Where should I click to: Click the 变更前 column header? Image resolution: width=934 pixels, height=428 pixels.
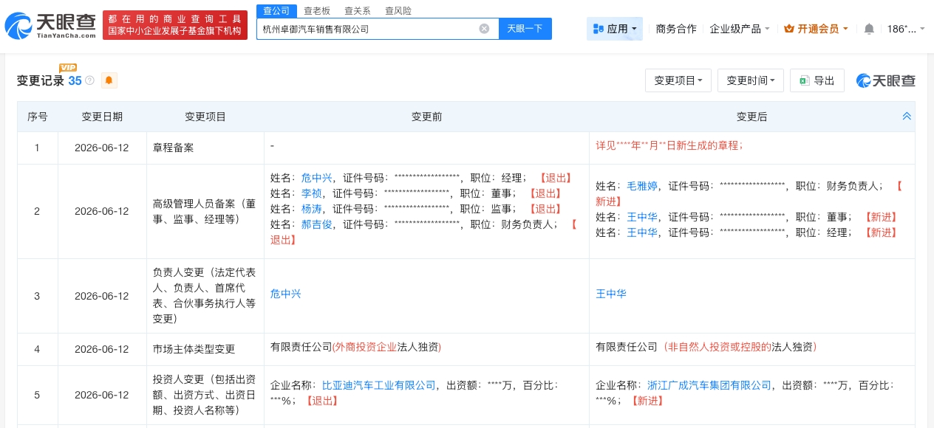click(x=426, y=117)
